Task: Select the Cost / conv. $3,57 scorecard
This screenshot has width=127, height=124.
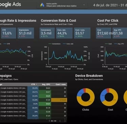Action: pos(82,33)
